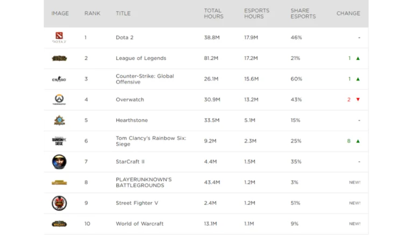
Task: Click PUBG total hours 43.4M
Action: click(212, 182)
